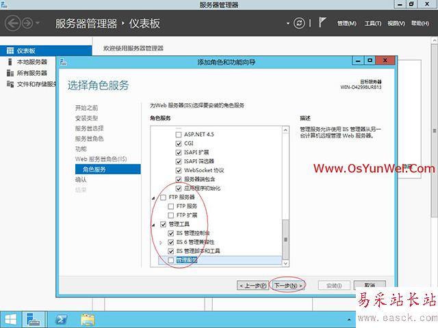Screen dimensions: 438x328
Task: Check the FTP 服务 checkbox
Action: (170, 206)
